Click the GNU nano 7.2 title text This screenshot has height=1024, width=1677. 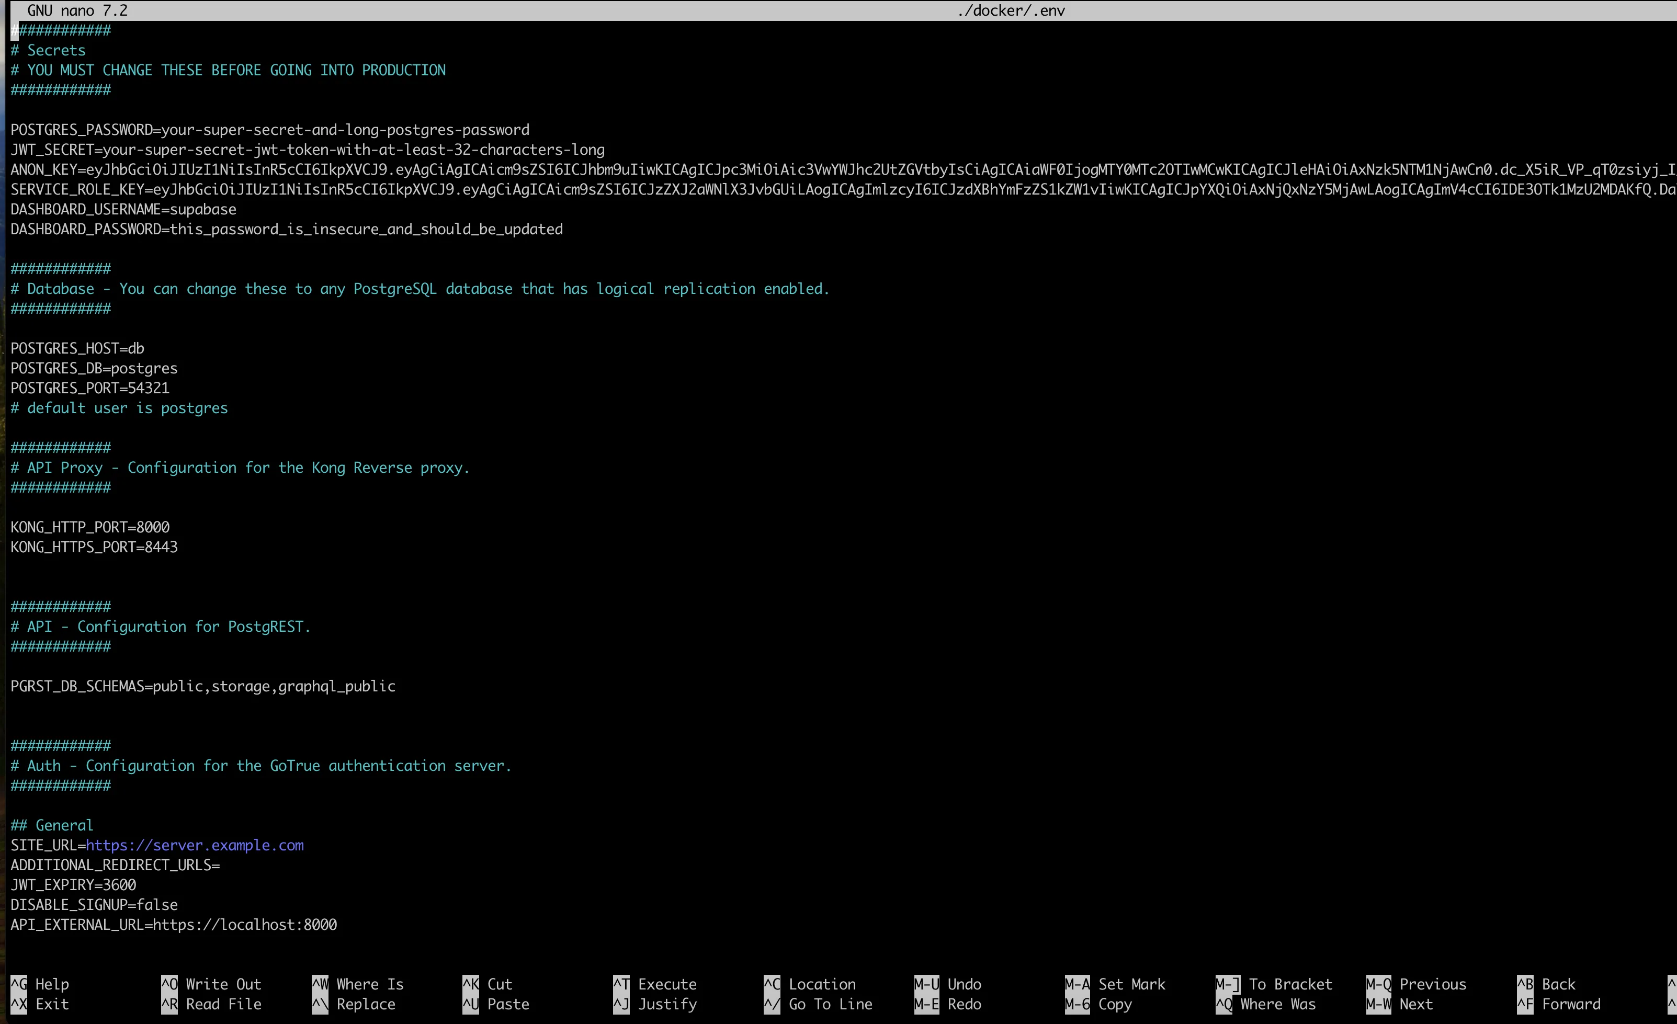tap(77, 10)
